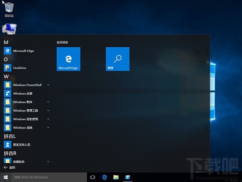The width and height of the screenshot is (242, 182).
Task: Click 软媒软件 folder icon
Action: click(x=7, y=161)
